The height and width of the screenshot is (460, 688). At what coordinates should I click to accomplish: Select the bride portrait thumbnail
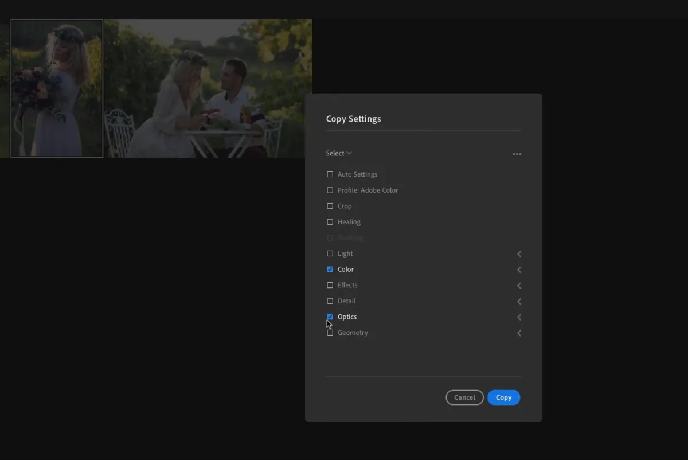pos(56,87)
